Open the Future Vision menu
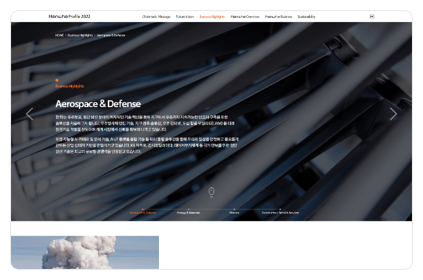 185,15
